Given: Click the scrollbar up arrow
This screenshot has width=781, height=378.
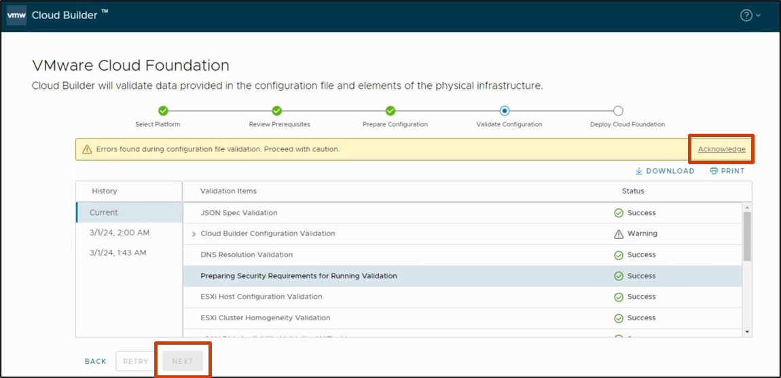Looking at the screenshot, I should pyautogui.click(x=747, y=207).
